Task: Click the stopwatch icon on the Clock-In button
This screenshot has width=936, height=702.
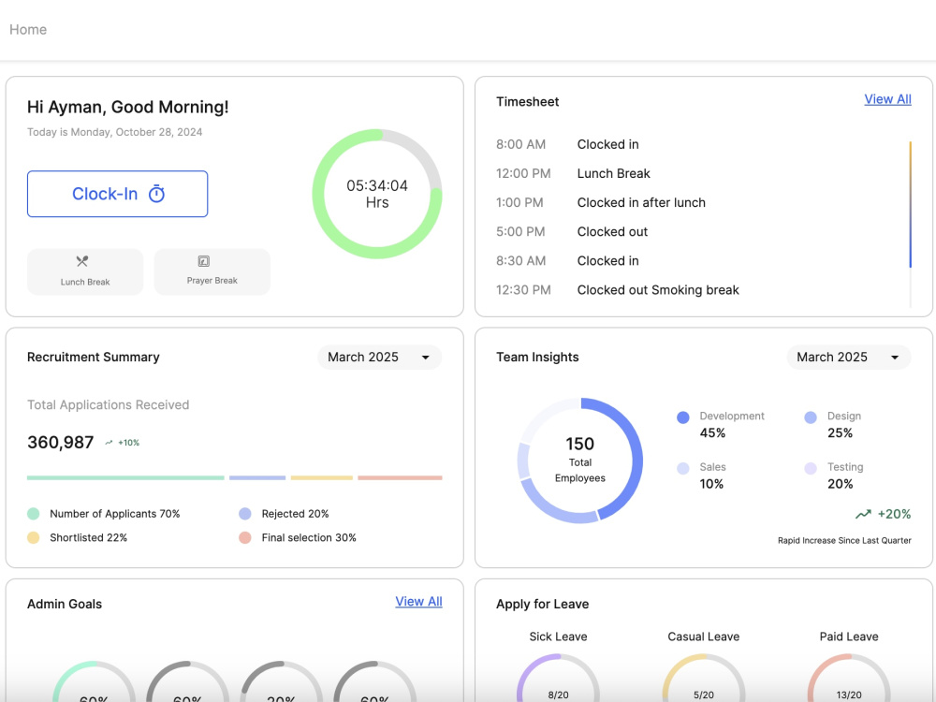Action: [156, 194]
